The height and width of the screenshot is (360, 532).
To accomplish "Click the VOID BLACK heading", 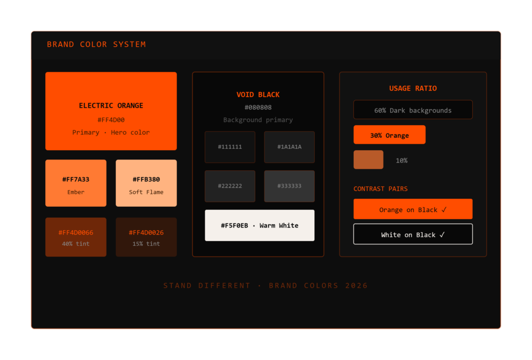I will 258,95.
